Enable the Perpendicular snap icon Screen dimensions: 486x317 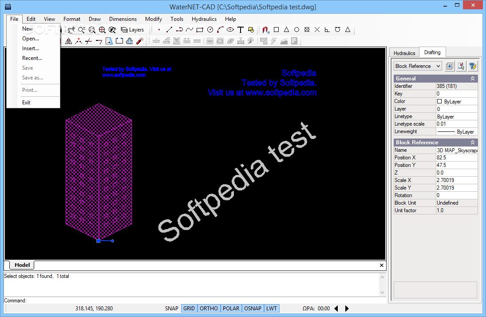coord(327,30)
